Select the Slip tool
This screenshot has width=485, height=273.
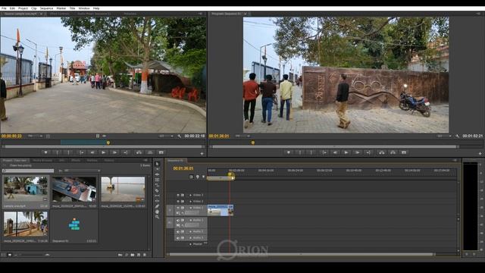click(x=157, y=196)
